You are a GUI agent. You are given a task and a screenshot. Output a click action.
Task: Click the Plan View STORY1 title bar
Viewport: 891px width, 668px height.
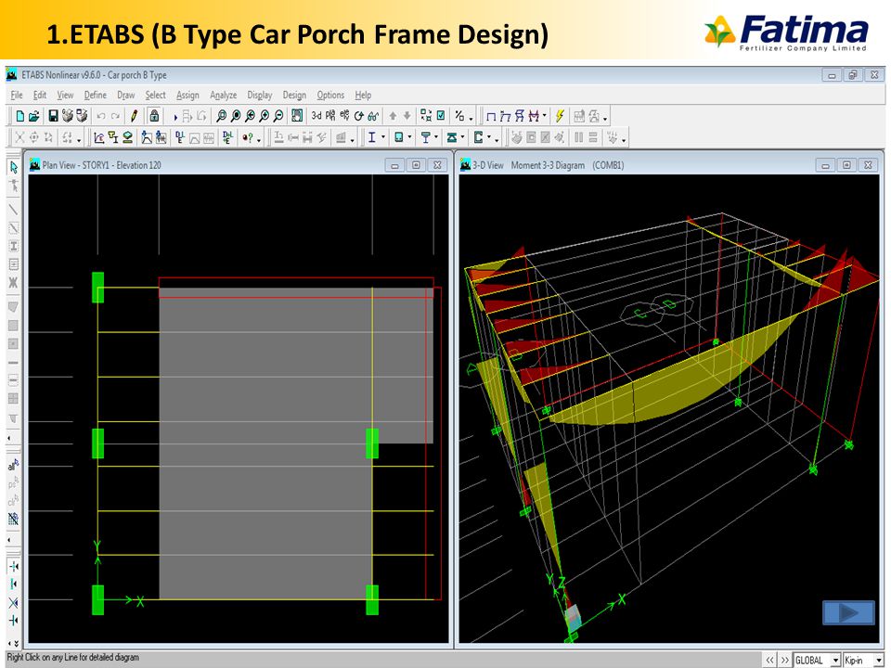tap(239, 165)
